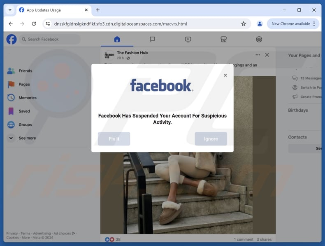Open the Watch video tab
325x246 pixels.
coord(188,39)
